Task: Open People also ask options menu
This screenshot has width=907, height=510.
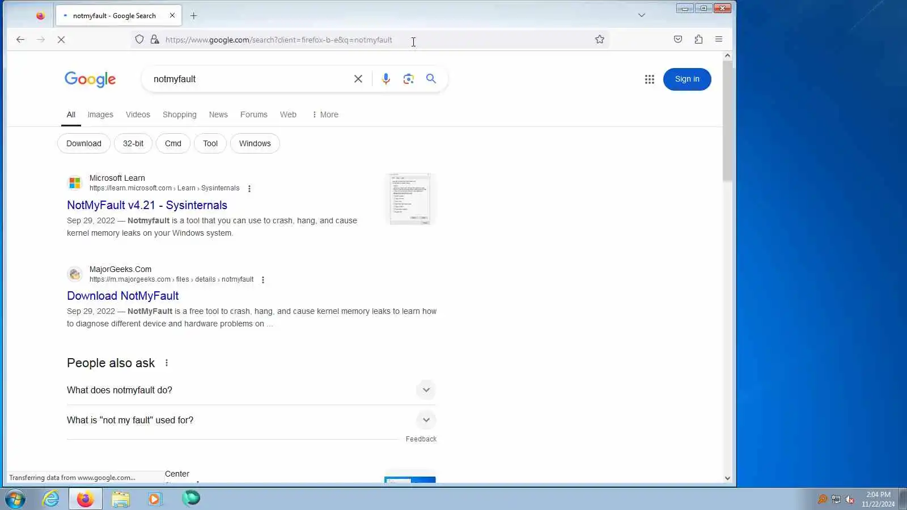Action: click(x=167, y=363)
